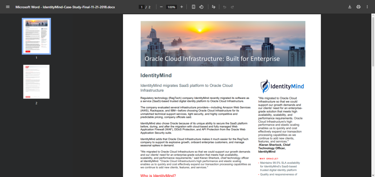This screenshot has height=177, width=375.
Task: Print the document
Action: click(358, 7)
